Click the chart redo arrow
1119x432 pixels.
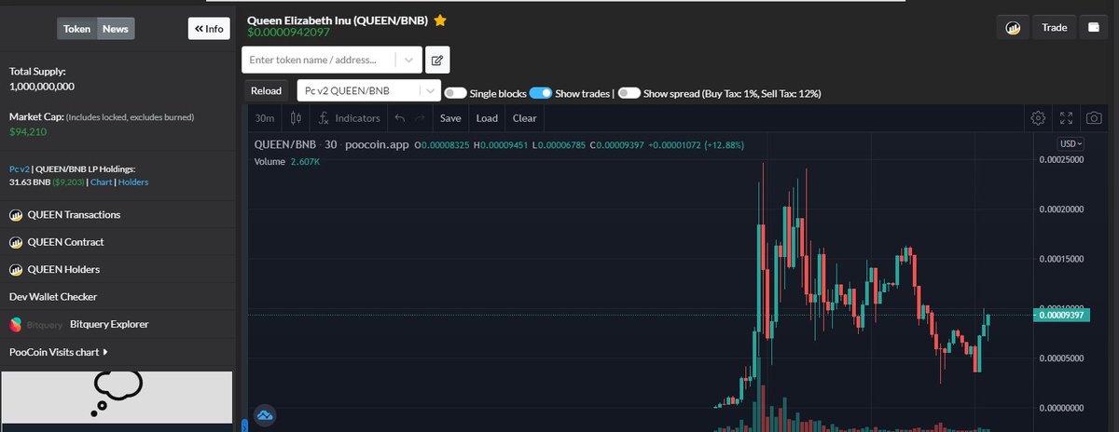click(420, 118)
